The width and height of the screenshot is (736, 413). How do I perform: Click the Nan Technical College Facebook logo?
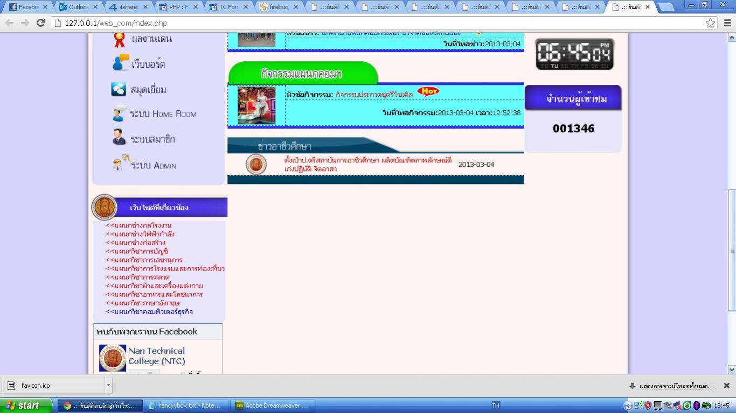(113, 358)
